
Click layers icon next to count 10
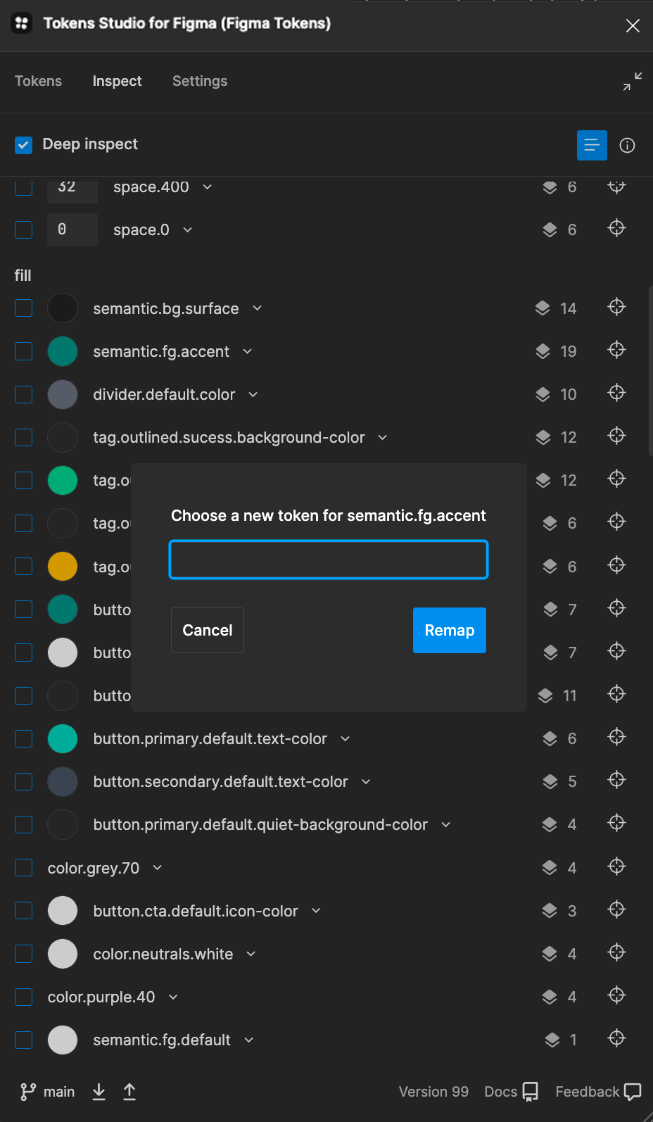coord(543,394)
